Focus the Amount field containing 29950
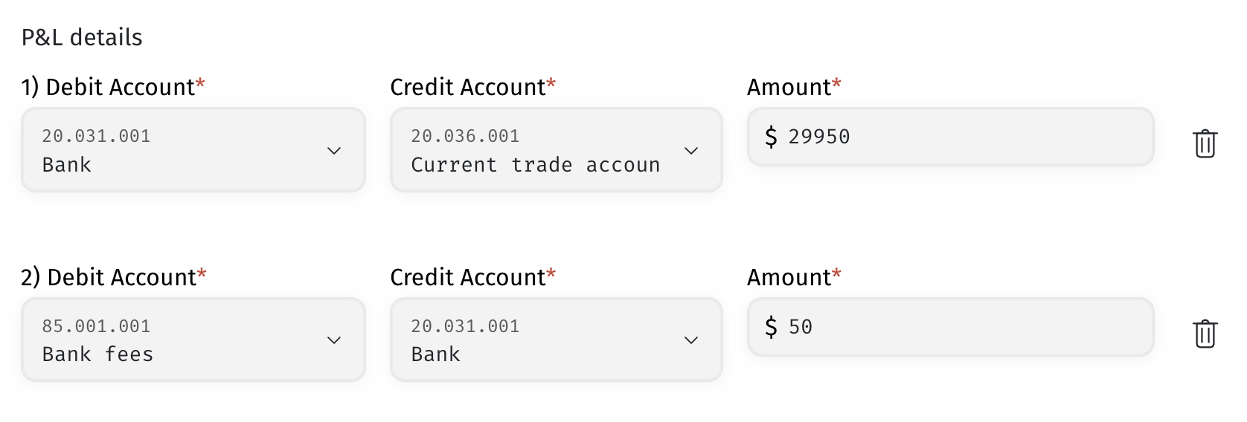1247x422 pixels. point(950,137)
